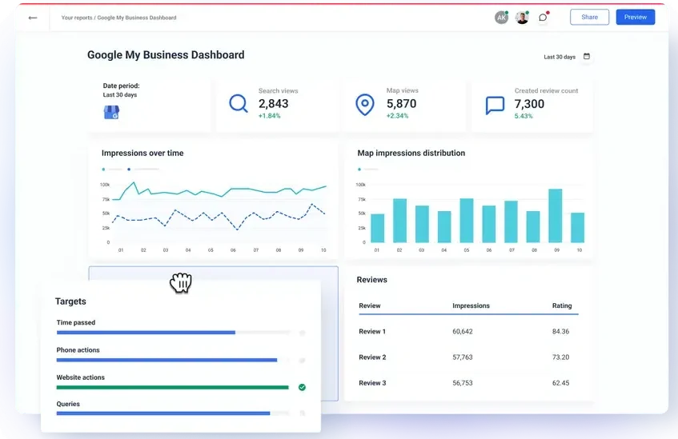Screen dimensions: 678x439
Task: Click the Impressions over time chart title
Action: [142, 153]
